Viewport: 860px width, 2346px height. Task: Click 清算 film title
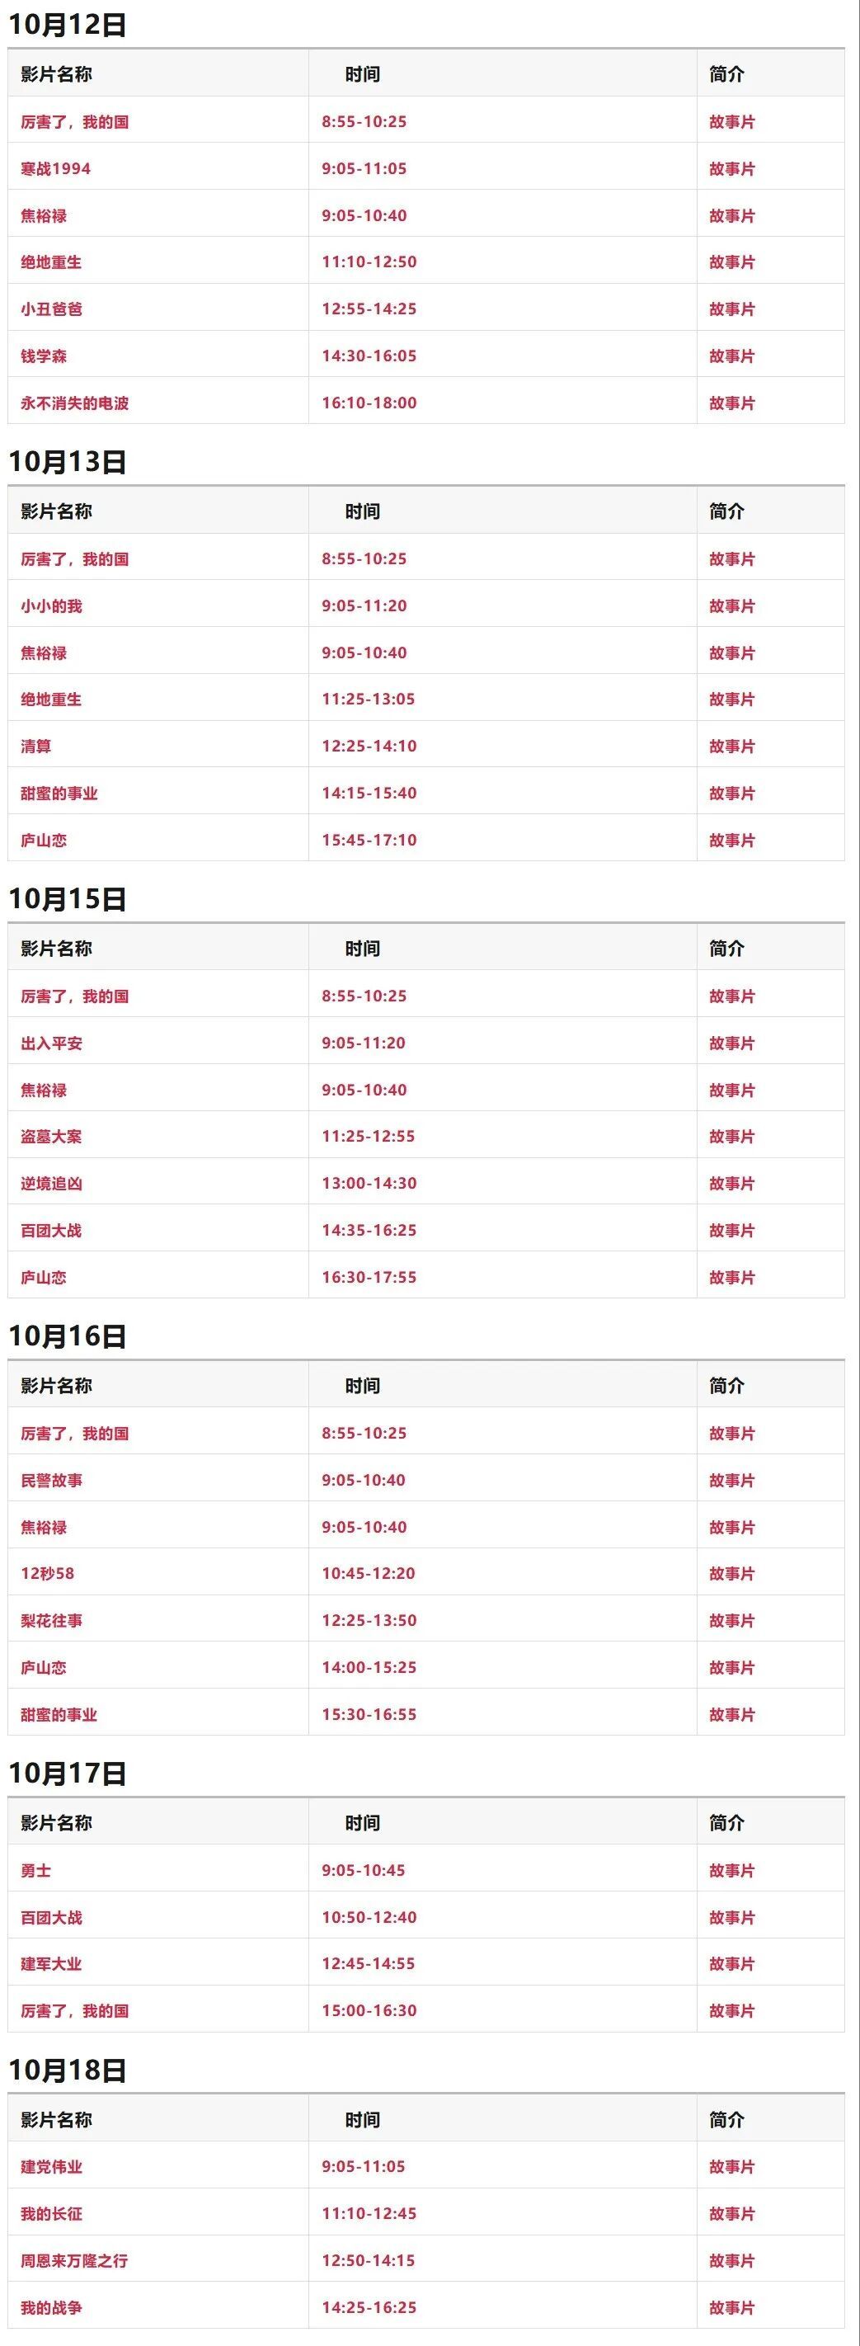point(36,746)
